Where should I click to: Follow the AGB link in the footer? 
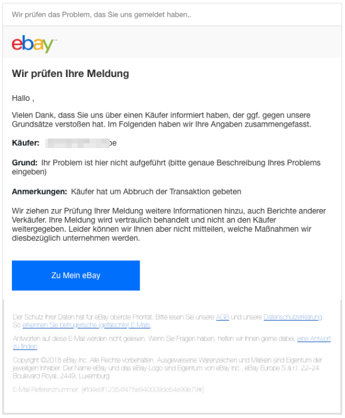click(x=223, y=317)
